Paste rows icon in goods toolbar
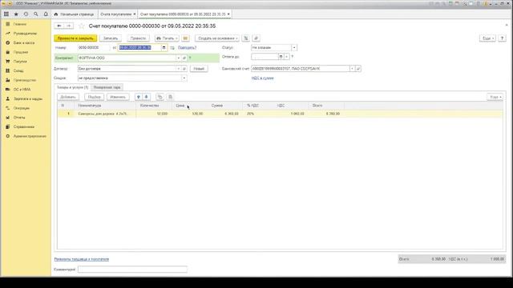The image size is (513, 288). [x=170, y=97]
